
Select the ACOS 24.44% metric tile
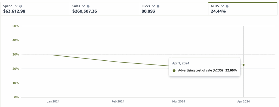[243, 9]
